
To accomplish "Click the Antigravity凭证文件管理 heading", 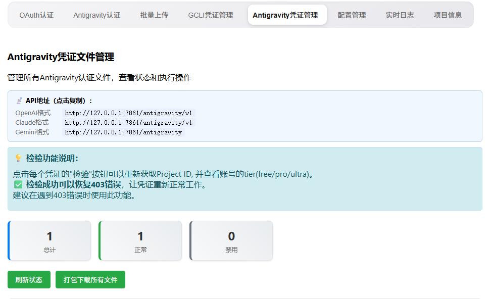I will coord(61,57).
